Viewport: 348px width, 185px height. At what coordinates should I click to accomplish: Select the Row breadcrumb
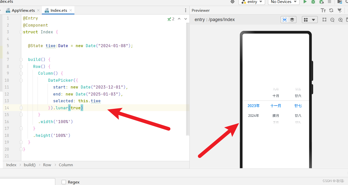click(x=47, y=165)
